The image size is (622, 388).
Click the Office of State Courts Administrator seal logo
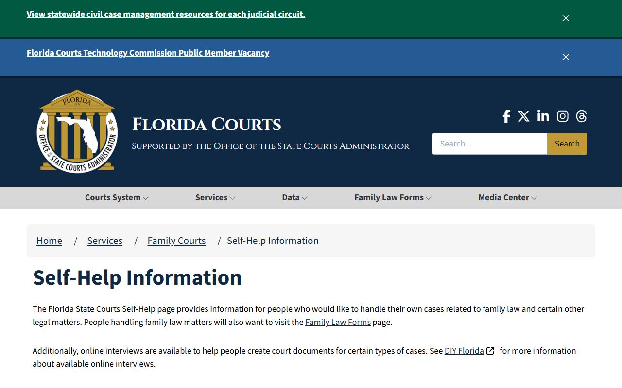[x=77, y=131]
